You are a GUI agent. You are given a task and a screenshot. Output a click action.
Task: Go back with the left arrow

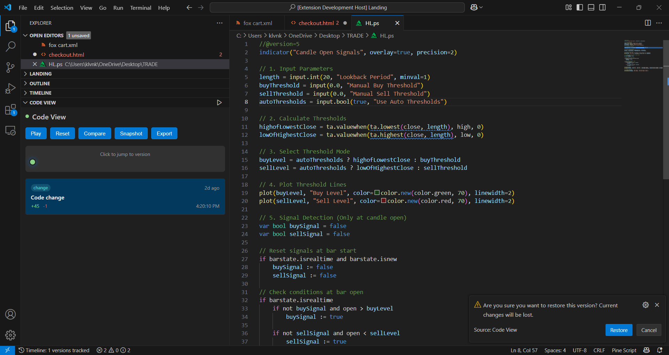pyautogui.click(x=189, y=7)
